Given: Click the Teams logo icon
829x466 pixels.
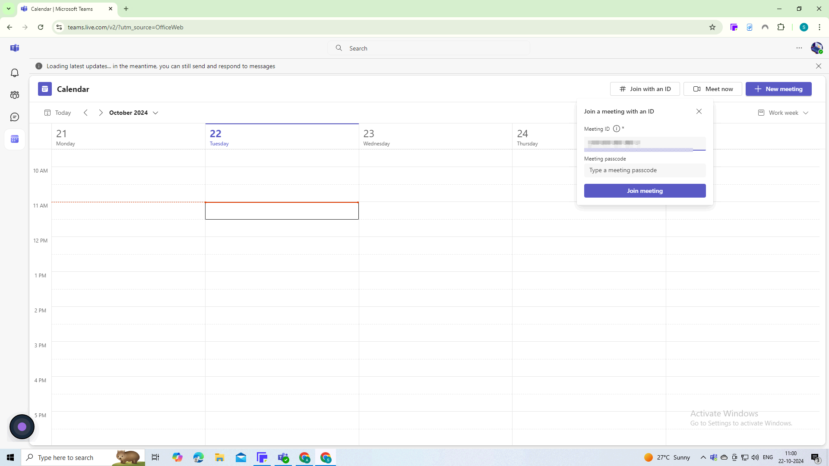Looking at the screenshot, I should 15,48.
